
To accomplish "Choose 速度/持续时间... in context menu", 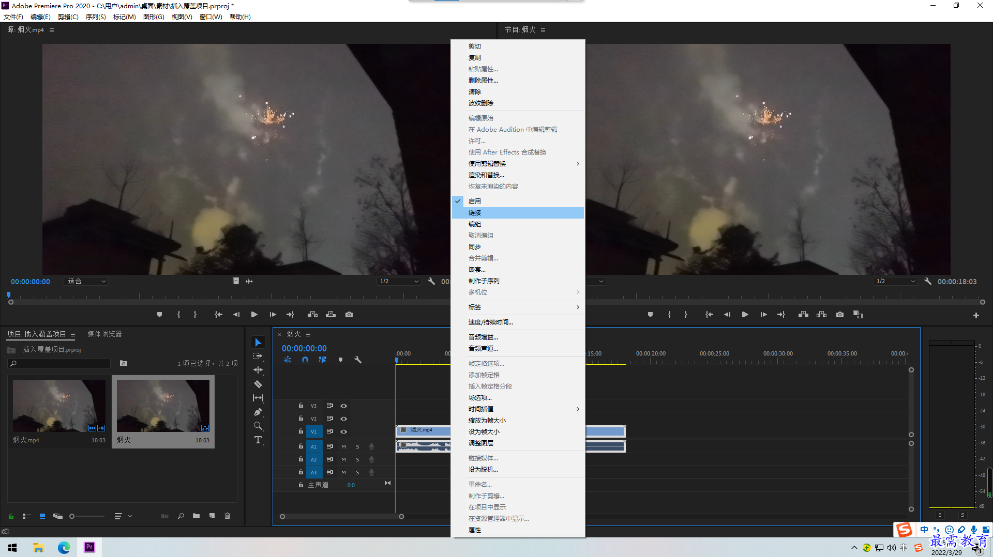I will click(518, 322).
